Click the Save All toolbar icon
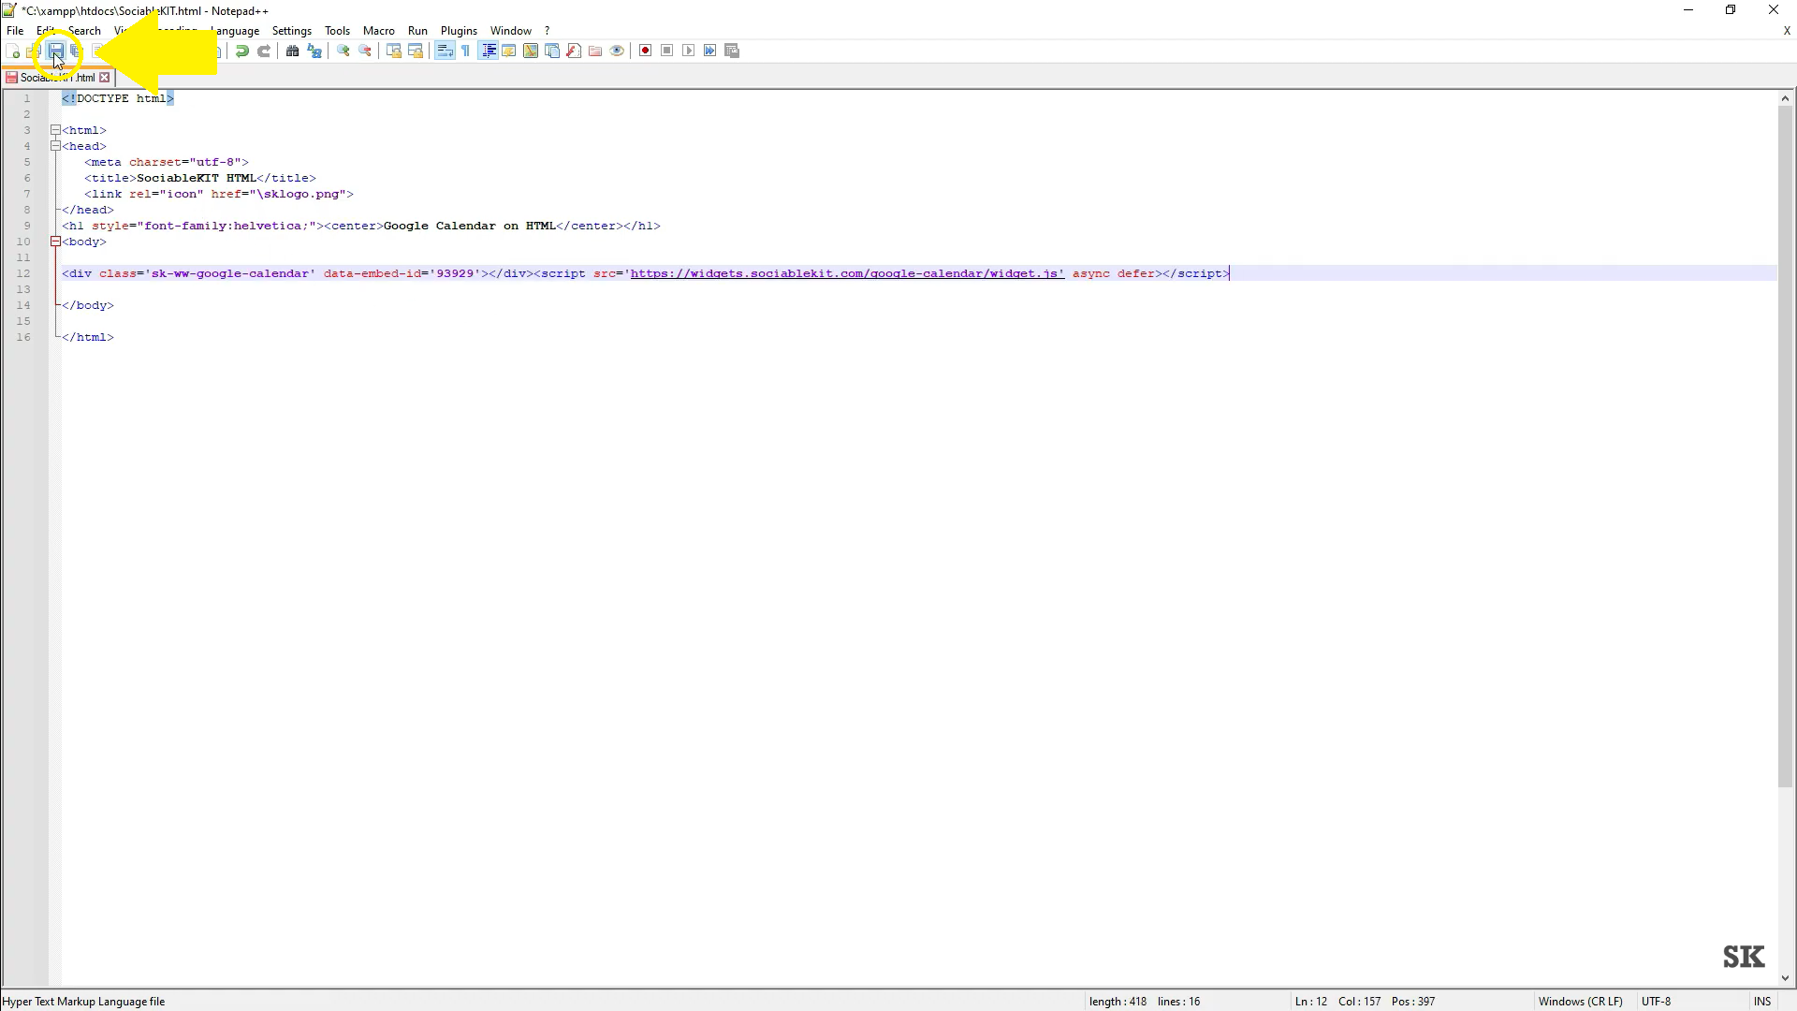Screen dimensions: 1797x1011 (x=77, y=51)
